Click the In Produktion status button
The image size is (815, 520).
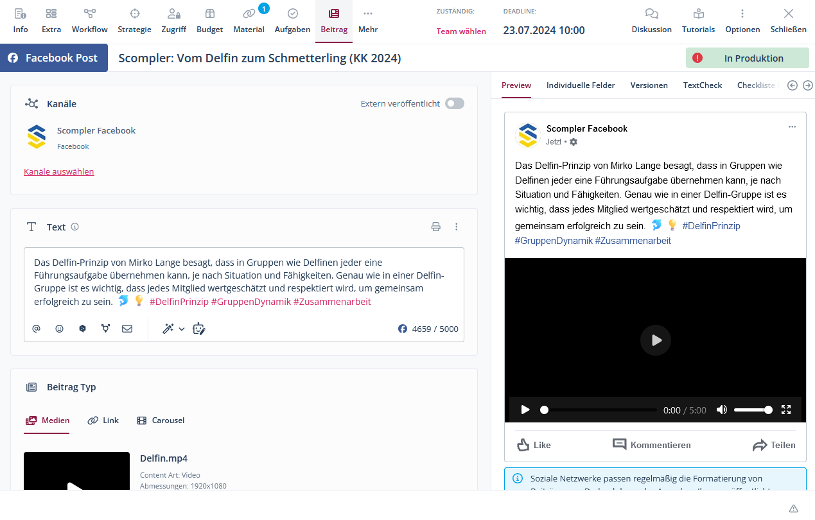pos(747,58)
